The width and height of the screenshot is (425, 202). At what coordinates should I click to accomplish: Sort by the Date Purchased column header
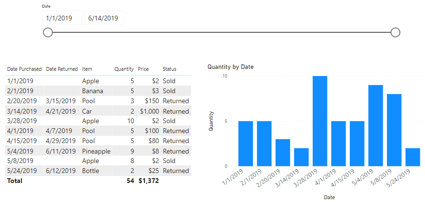(x=24, y=69)
